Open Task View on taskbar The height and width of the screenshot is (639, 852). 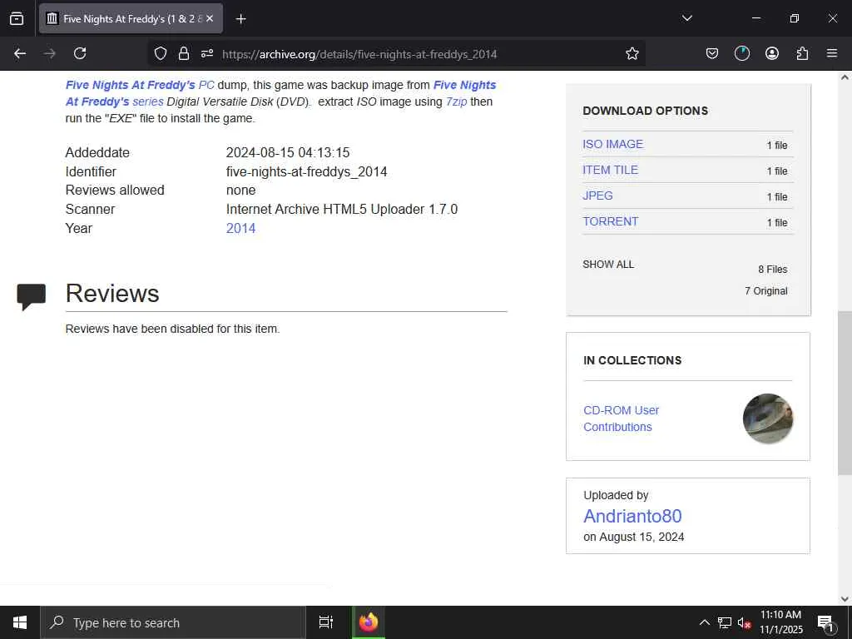pos(325,622)
